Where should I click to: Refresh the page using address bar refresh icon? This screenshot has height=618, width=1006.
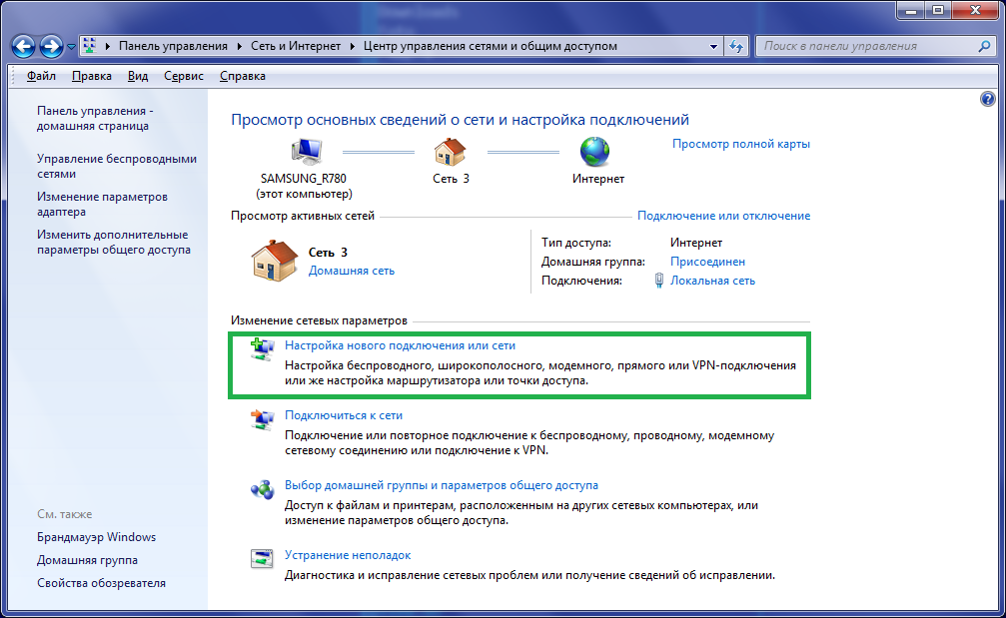[x=736, y=46]
